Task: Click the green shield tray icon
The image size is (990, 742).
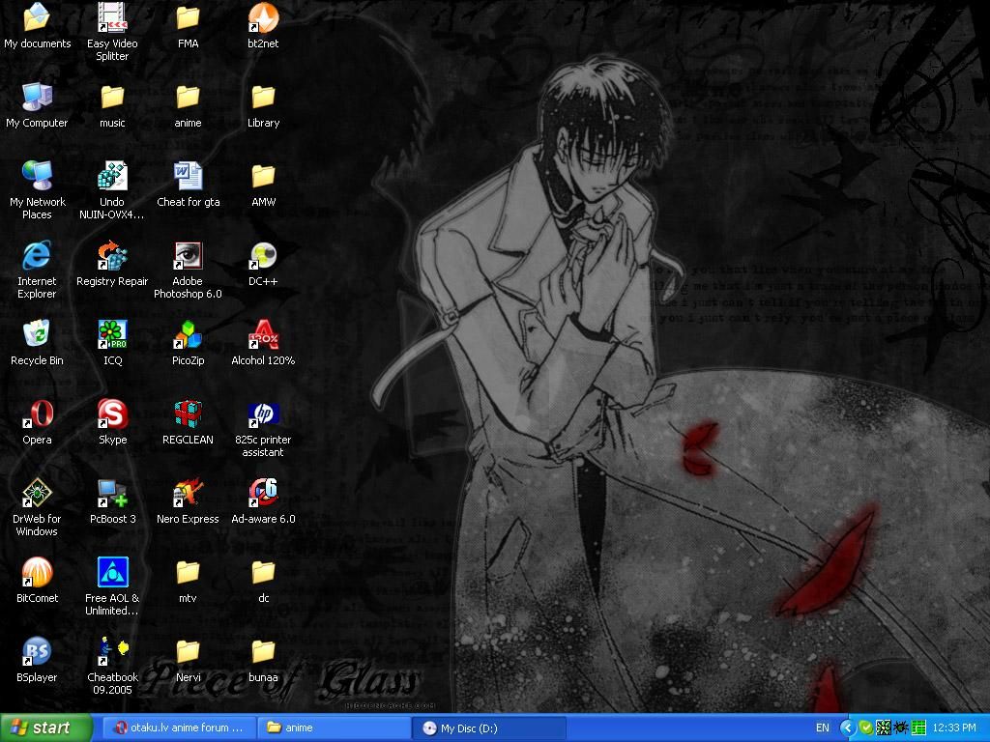Action: (x=865, y=728)
